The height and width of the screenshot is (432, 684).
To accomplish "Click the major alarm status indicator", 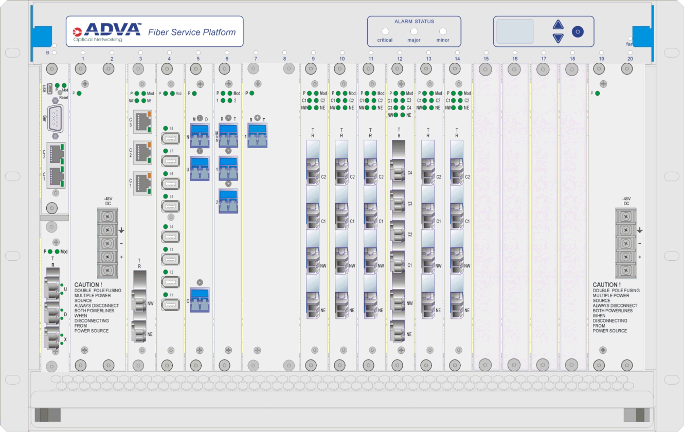I will (413, 31).
